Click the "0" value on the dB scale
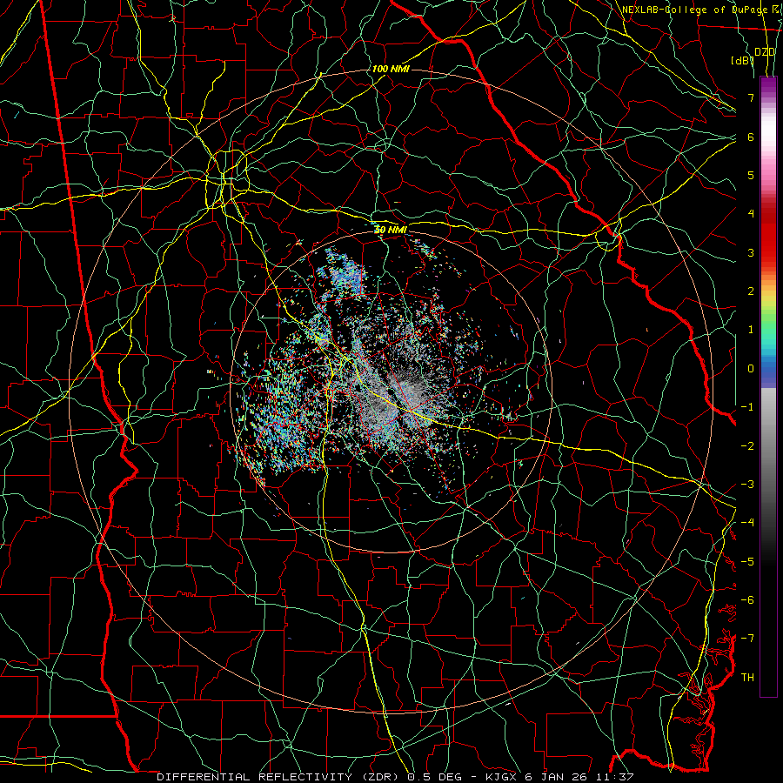This screenshot has width=783, height=783. tap(751, 369)
